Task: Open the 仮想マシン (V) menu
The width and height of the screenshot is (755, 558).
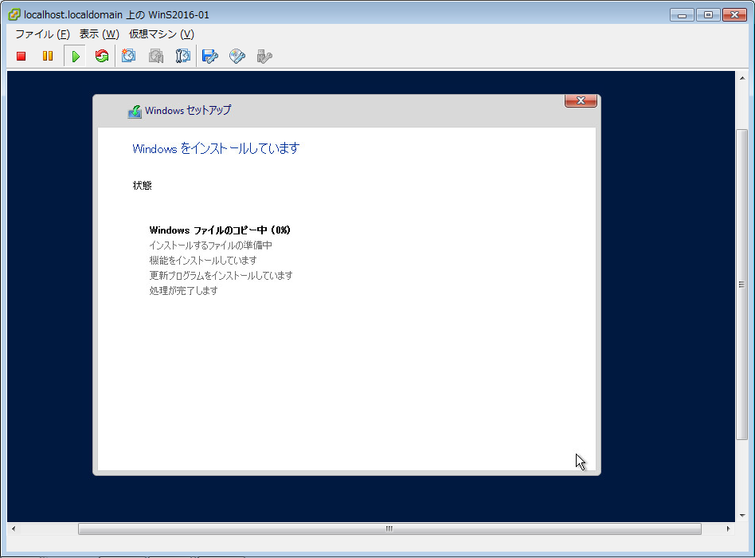Action: [162, 34]
